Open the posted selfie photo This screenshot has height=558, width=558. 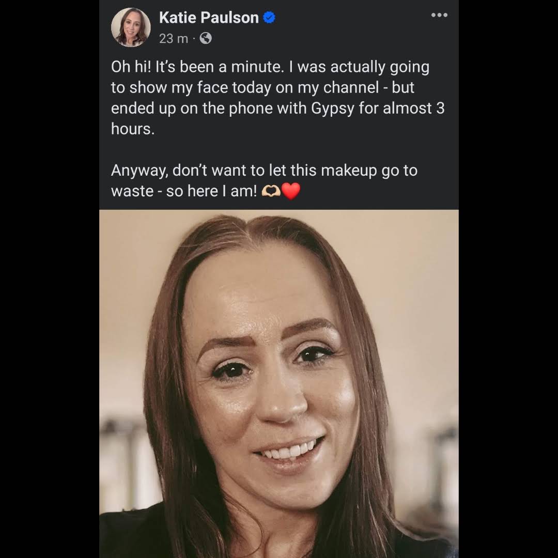point(279,383)
